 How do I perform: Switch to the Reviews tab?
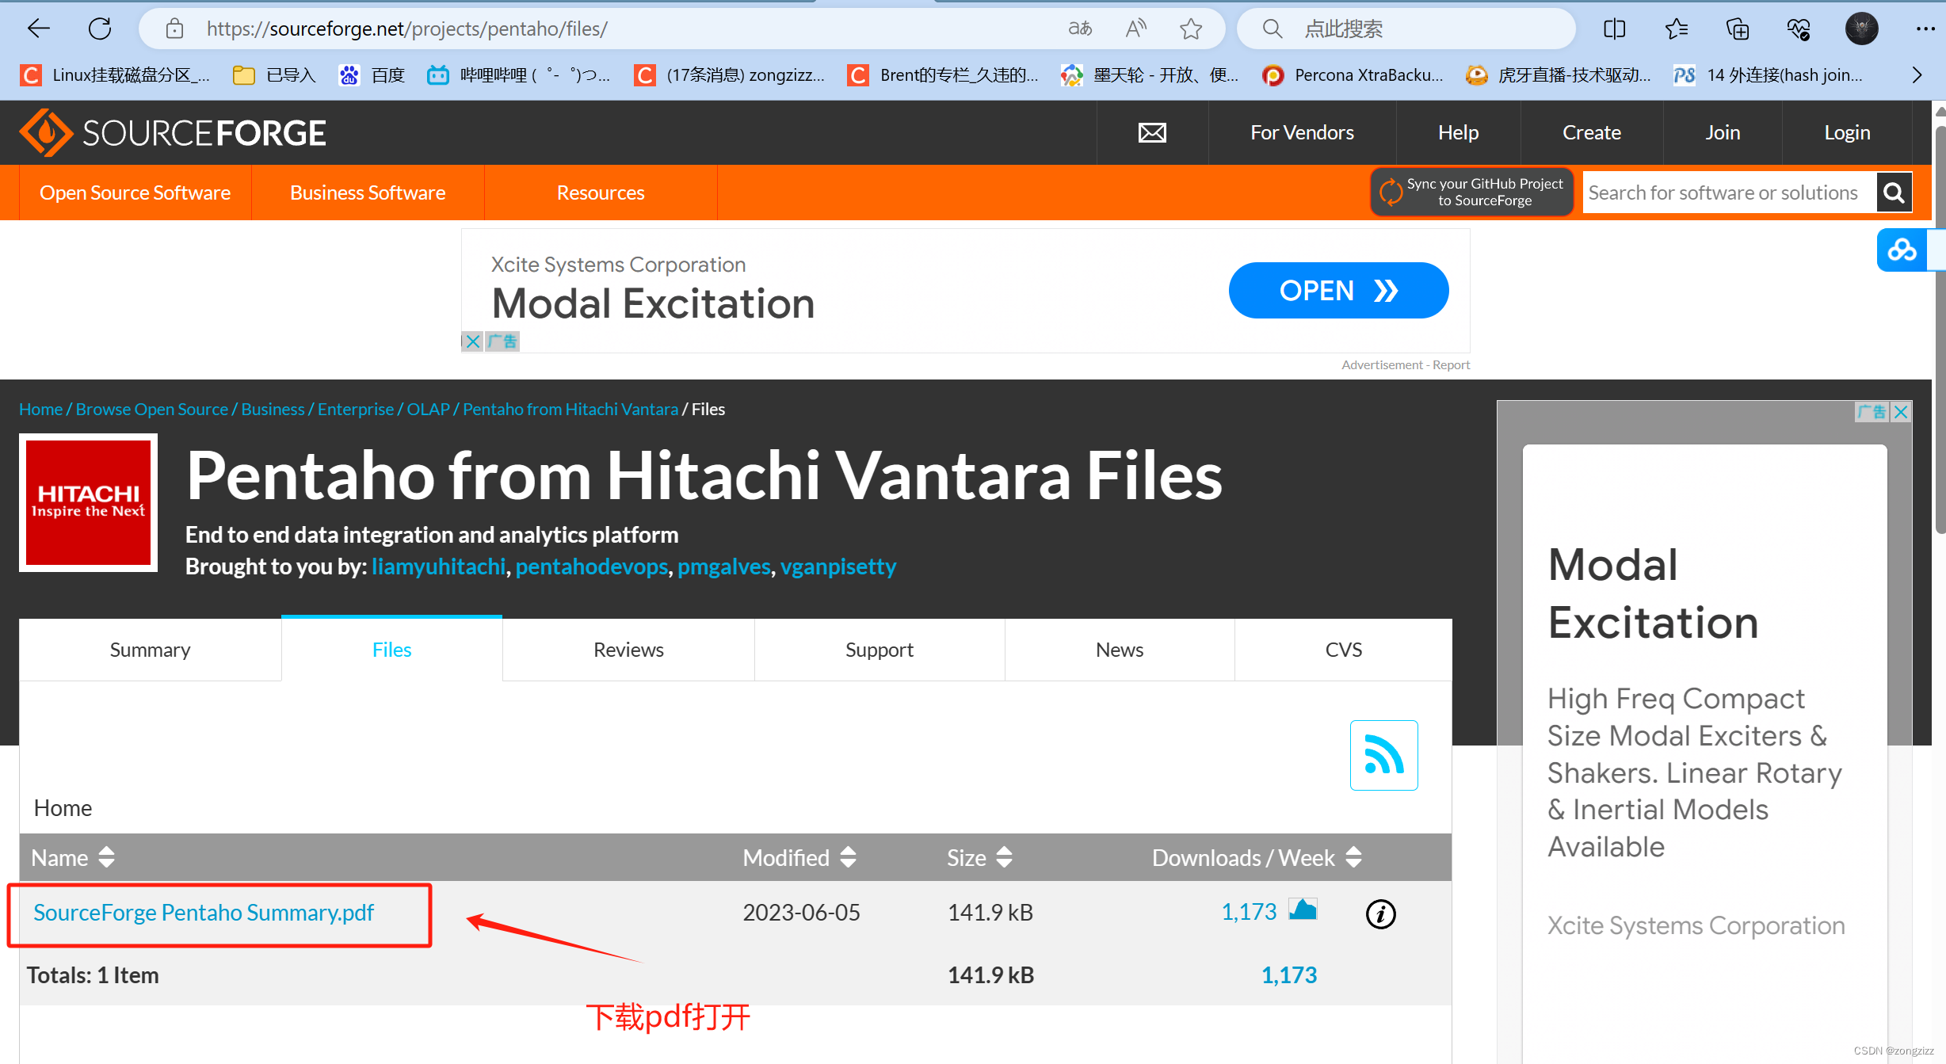tap(628, 650)
